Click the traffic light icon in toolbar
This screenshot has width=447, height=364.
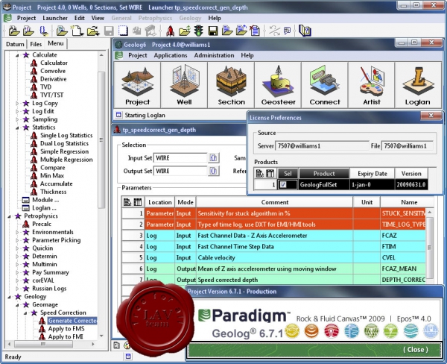point(199,31)
